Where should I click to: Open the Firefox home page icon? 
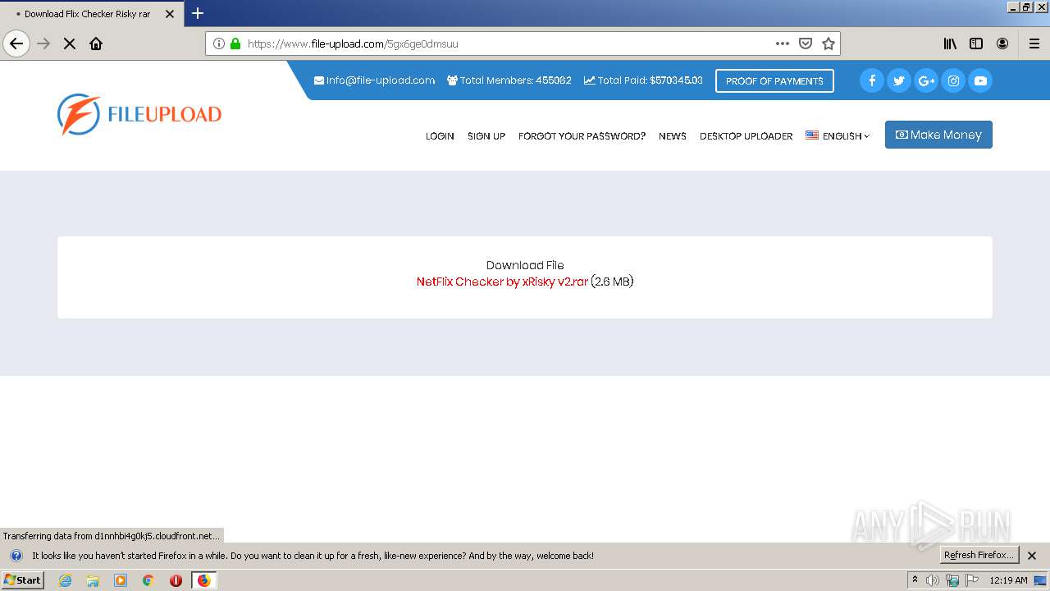(96, 44)
